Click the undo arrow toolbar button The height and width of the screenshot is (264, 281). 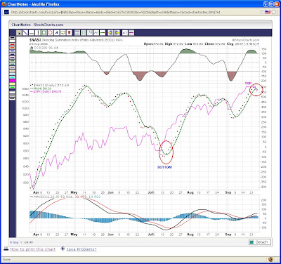click(125, 33)
